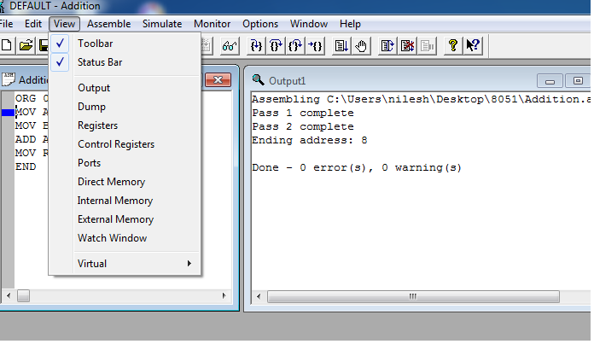Screen dimensions: 594x344
Task: Open the Window menu
Action: pyautogui.click(x=309, y=24)
